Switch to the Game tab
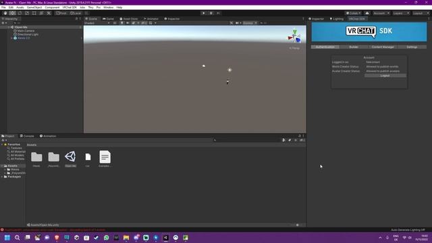 point(108,19)
